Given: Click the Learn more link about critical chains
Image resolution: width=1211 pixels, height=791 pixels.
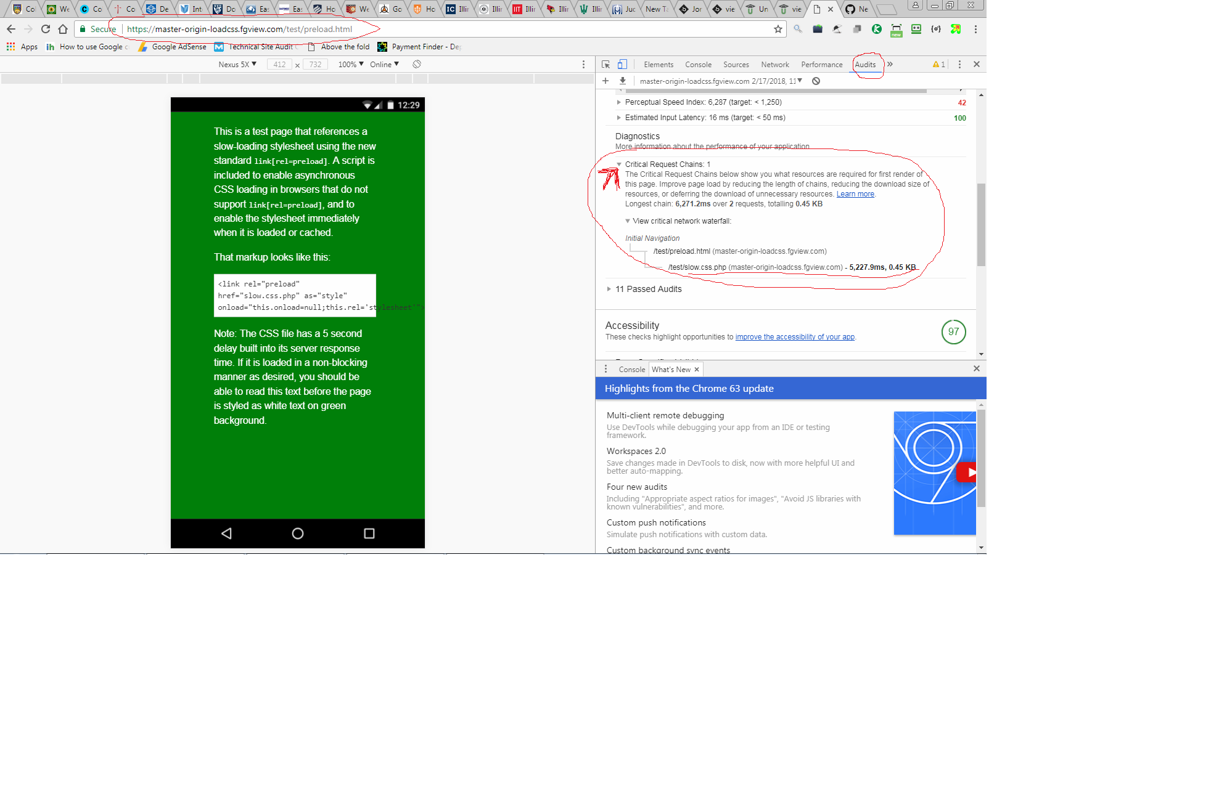Looking at the screenshot, I should 855,193.
